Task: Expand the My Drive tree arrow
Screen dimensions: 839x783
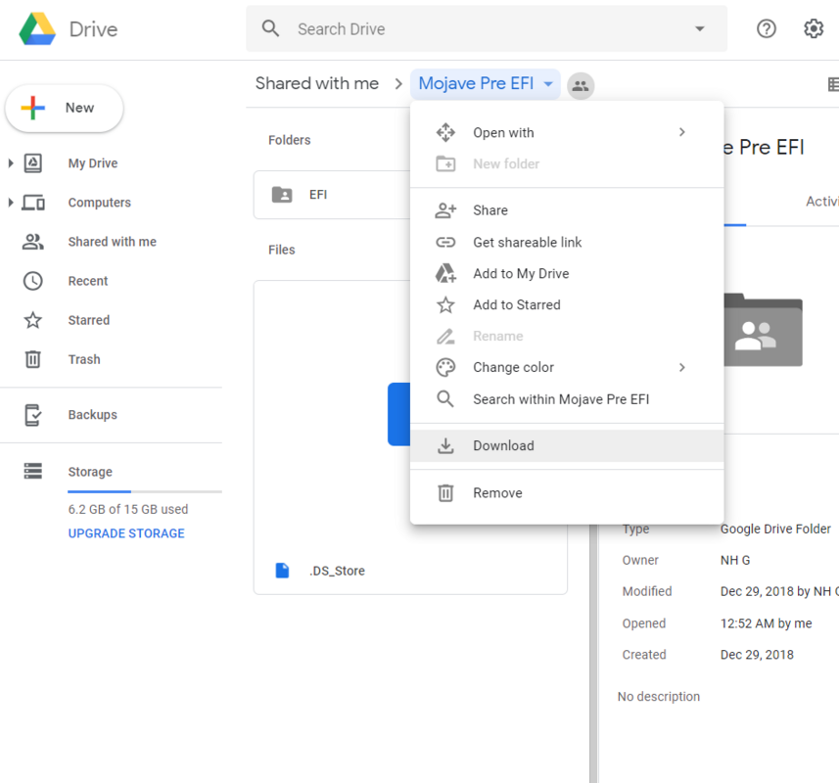Action: pos(11,163)
